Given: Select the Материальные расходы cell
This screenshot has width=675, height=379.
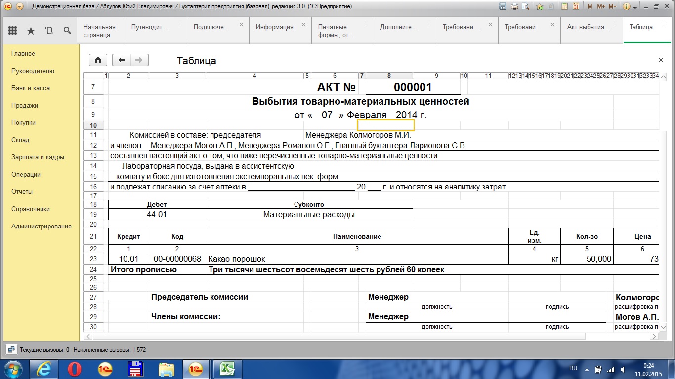Looking at the screenshot, I should [x=309, y=215].
